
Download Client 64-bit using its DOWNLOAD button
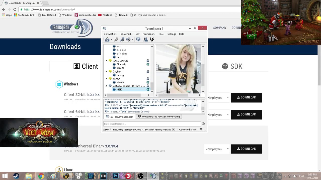click(246, 114)
